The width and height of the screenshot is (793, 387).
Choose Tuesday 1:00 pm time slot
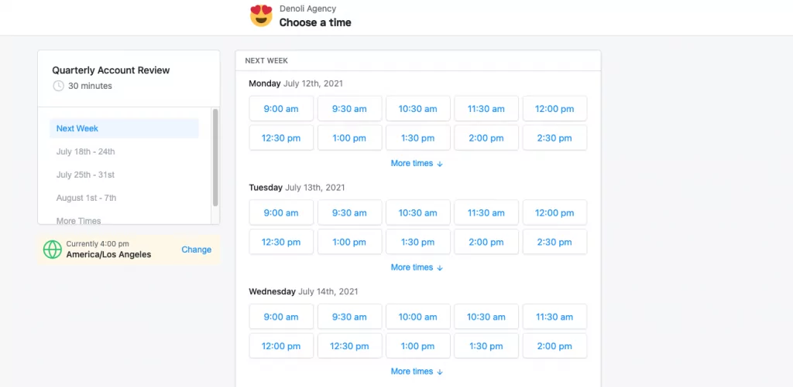349,243
